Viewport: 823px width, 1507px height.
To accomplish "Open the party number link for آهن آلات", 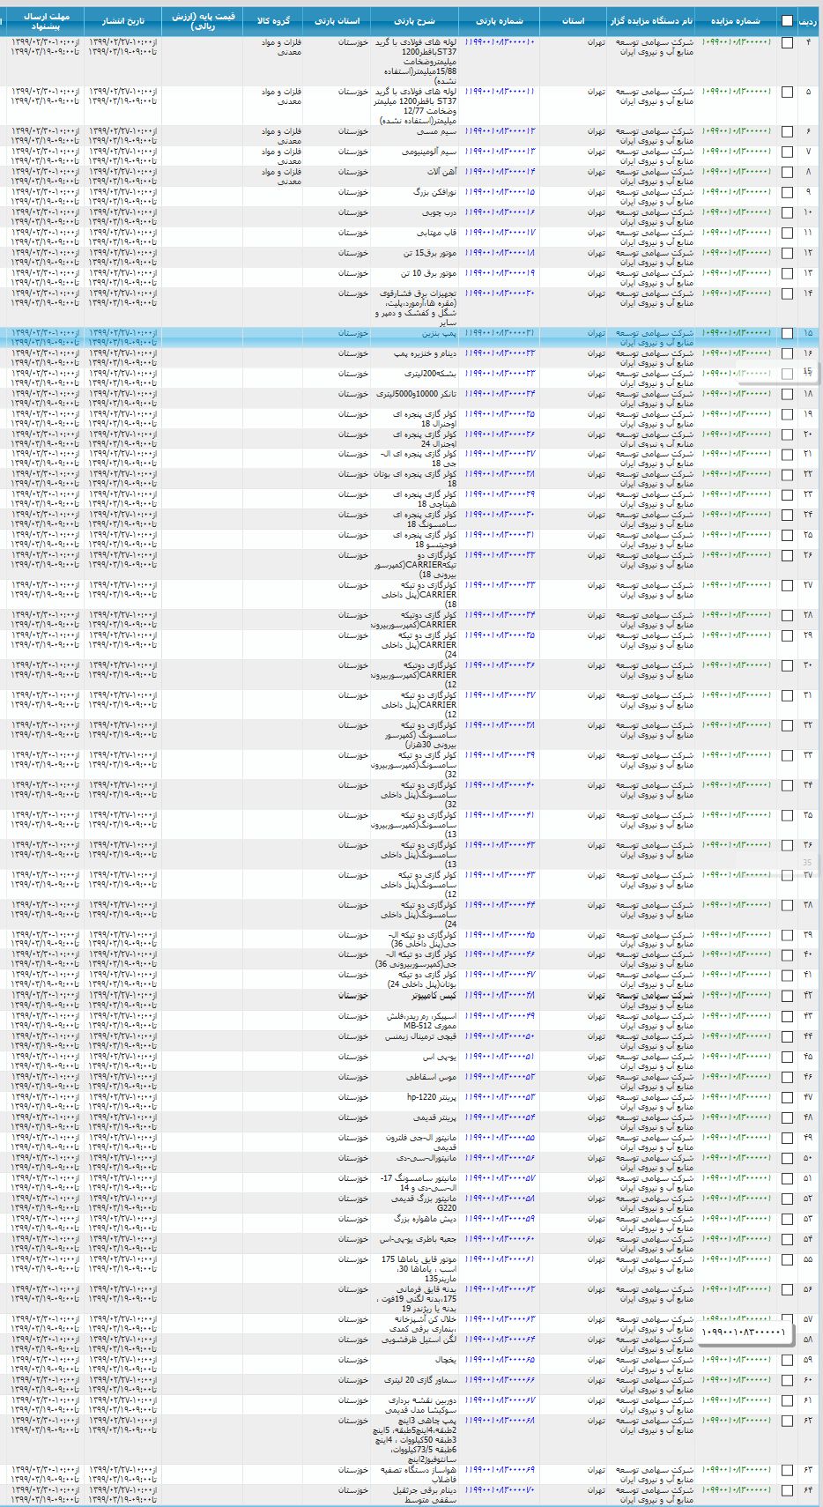I will [500, 172].
